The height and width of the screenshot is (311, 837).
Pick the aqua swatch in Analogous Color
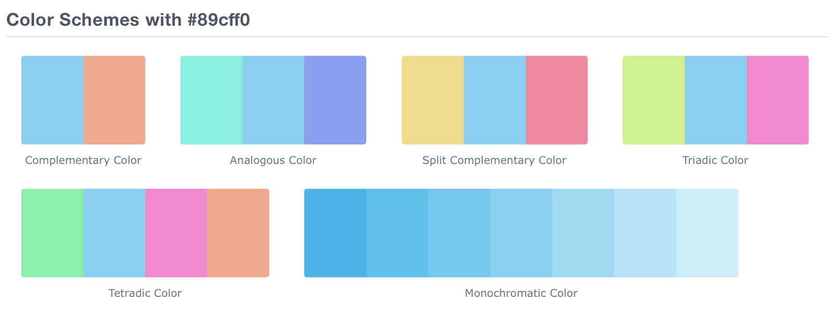(211, 100)
